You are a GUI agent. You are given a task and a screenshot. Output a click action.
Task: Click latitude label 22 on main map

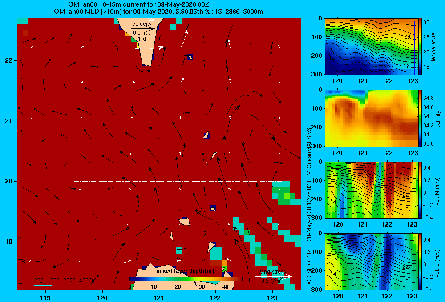9,60
